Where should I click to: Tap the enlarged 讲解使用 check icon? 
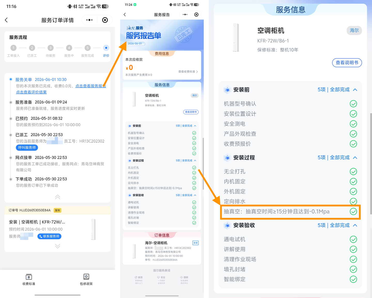[x=353, y=249]
